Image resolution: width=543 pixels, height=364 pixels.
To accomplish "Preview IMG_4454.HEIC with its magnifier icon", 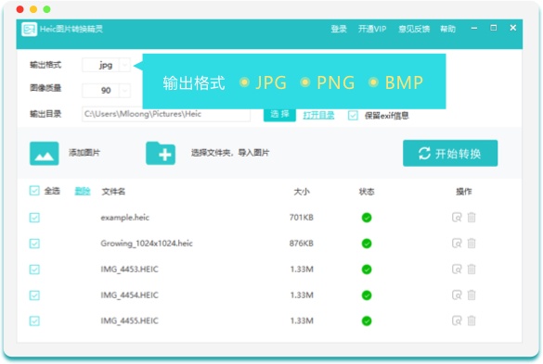I will pos(457,295).
